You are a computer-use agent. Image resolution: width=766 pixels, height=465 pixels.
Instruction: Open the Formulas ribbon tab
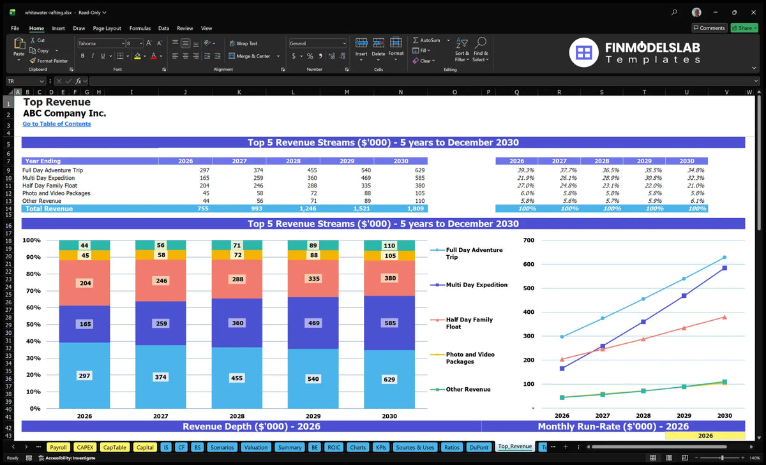(x=140, y=28)
